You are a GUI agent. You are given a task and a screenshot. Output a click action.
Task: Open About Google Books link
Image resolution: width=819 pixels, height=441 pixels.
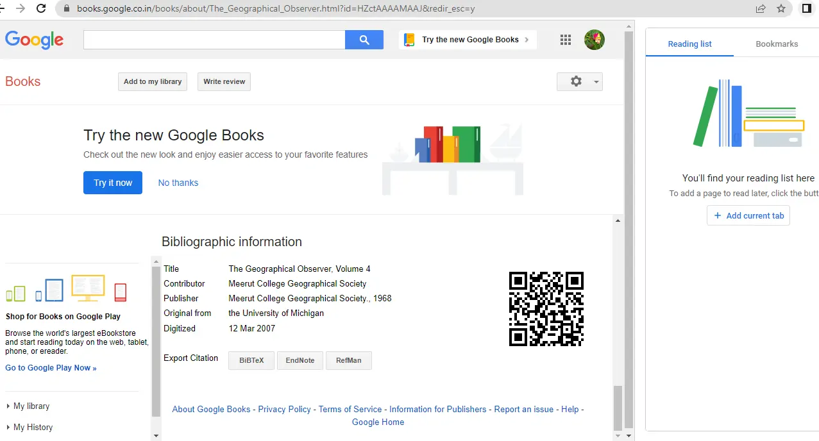tap(211, 409)
